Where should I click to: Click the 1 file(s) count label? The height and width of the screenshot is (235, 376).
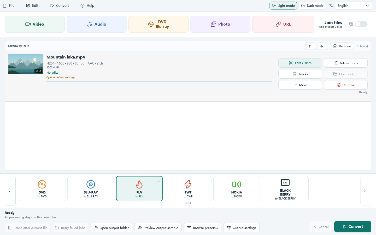point(362,46)
